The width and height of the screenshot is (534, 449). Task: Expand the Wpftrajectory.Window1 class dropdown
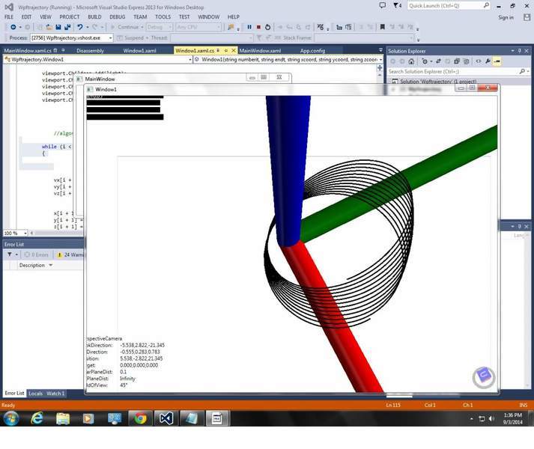click(187, 59)
